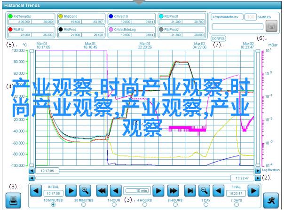Click the black RtdProd pen indicator
The image size is (284, 210).
[61, 29]
